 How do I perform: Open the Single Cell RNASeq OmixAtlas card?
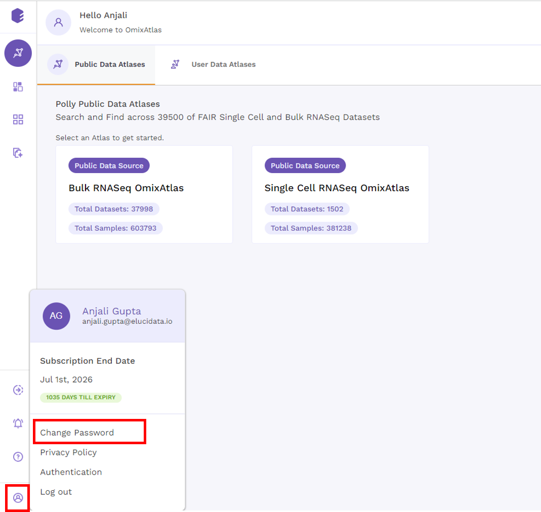coord(340,195)
